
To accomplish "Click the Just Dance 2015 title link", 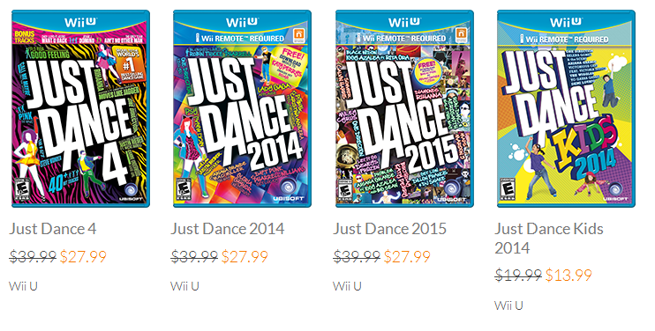I will click(390, 229).
